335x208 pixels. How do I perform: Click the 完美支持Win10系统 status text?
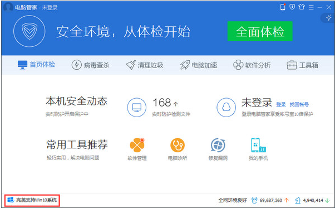pos(36,200)
